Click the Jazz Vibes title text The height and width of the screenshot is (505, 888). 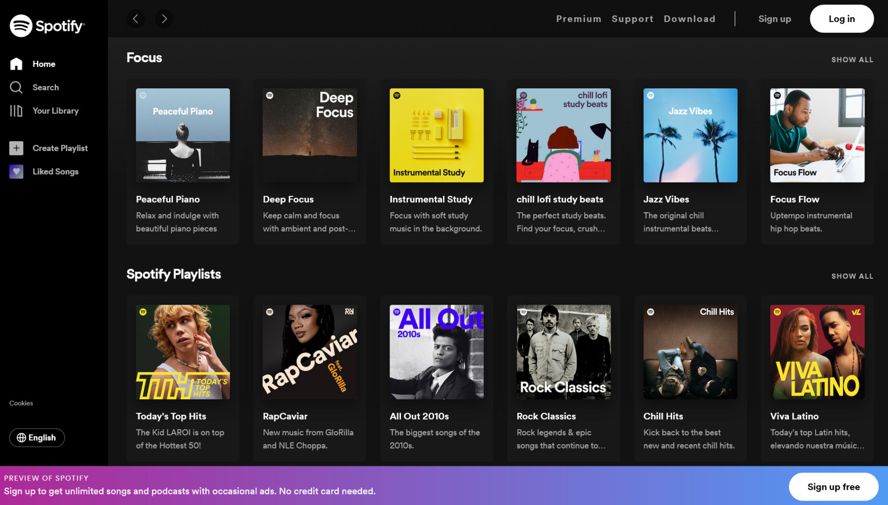(x=666, y=199)
